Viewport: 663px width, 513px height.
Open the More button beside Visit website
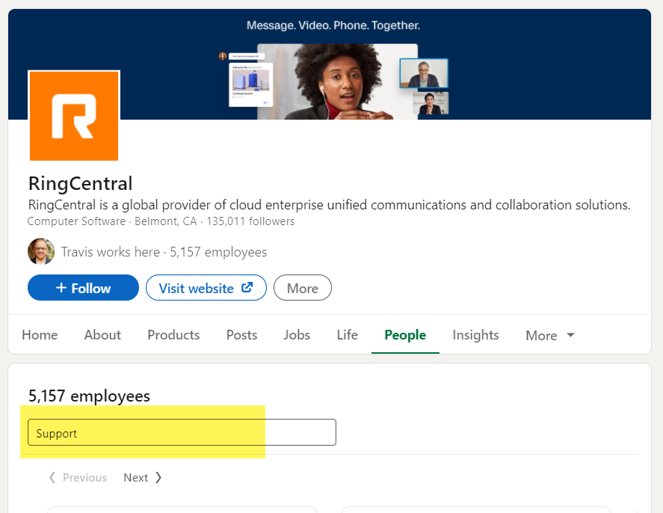click(302, 288)
